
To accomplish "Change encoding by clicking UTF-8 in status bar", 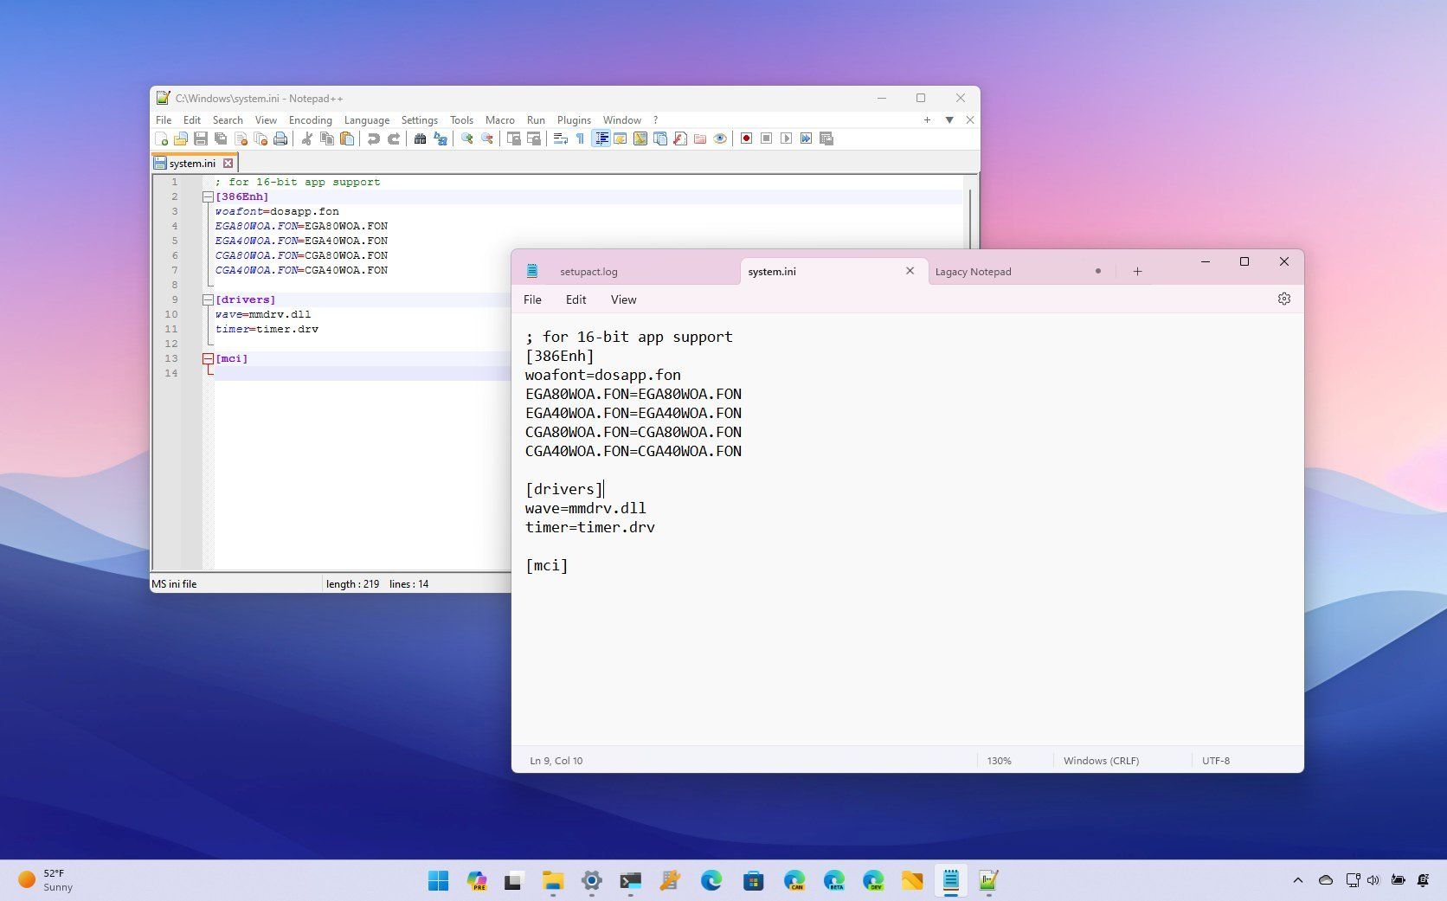I will 1216,760.
